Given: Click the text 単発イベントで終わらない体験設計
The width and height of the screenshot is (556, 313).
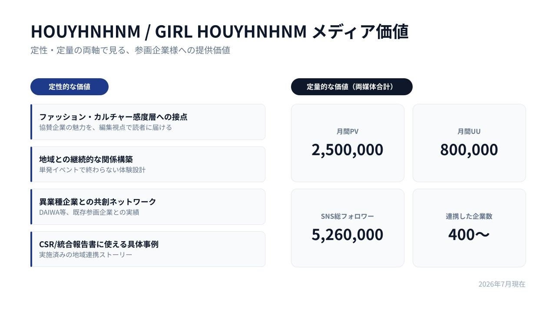Looking at the screenshot, I should (93, 170).
